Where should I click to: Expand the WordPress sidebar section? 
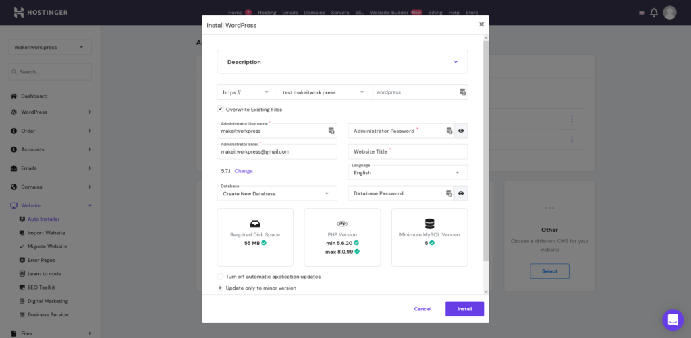90,112
